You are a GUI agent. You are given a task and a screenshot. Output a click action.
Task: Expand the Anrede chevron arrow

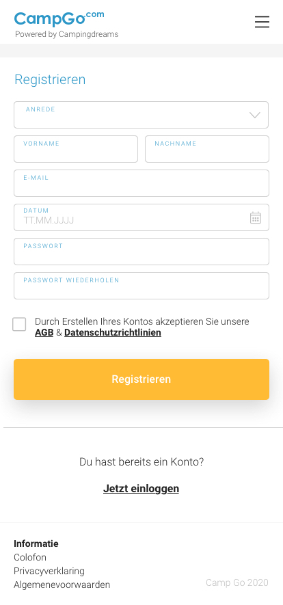255,115
